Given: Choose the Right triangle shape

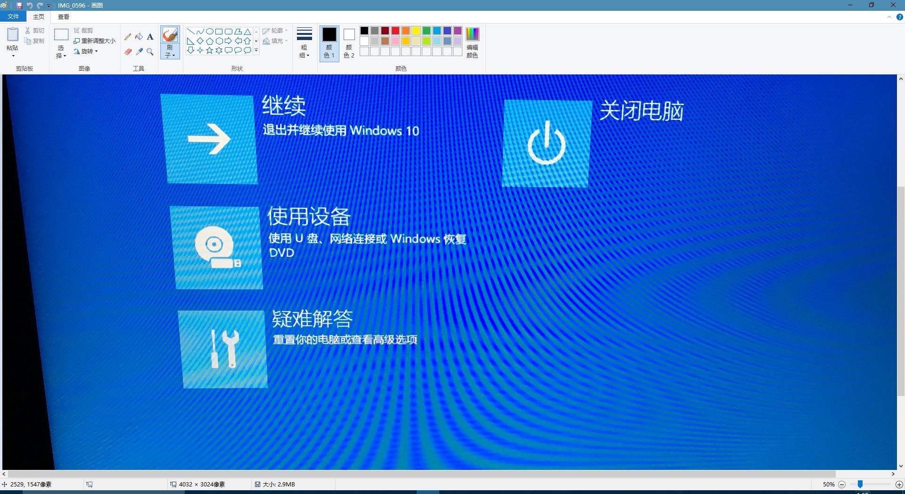Looking at the screenshot, I should (190, 41).
